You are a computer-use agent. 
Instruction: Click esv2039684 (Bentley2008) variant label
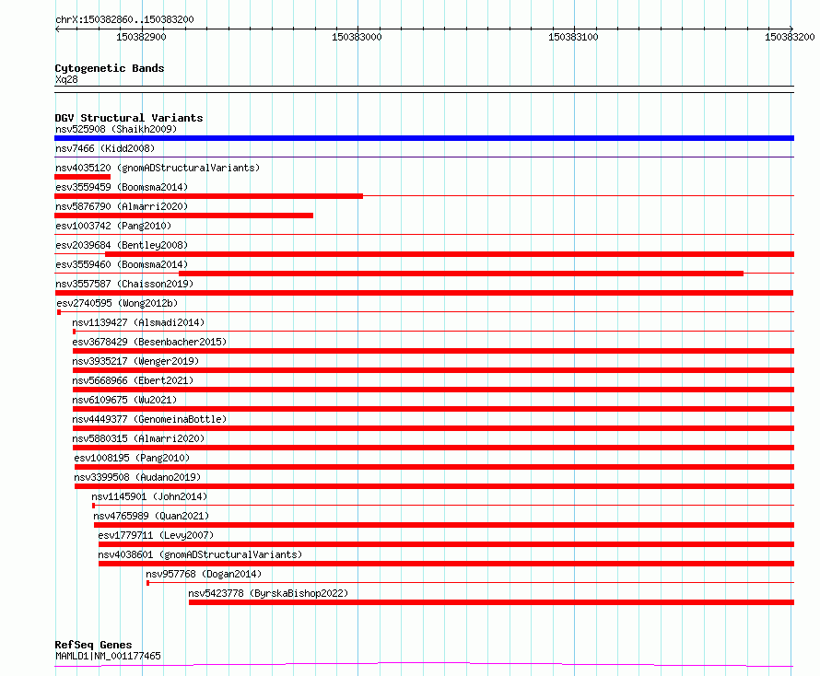[x=122, y=245]
